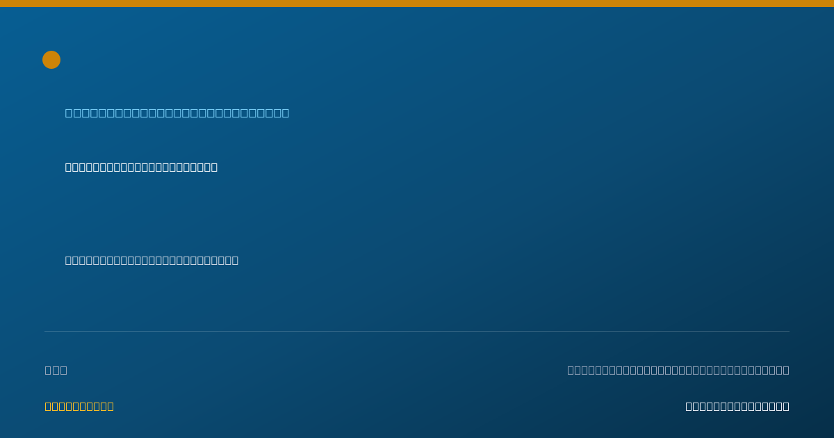Screen dimensions: 834x438
Task: Select the light-blue heading text line
Action: pyautogui.click(x=177, y=113)
